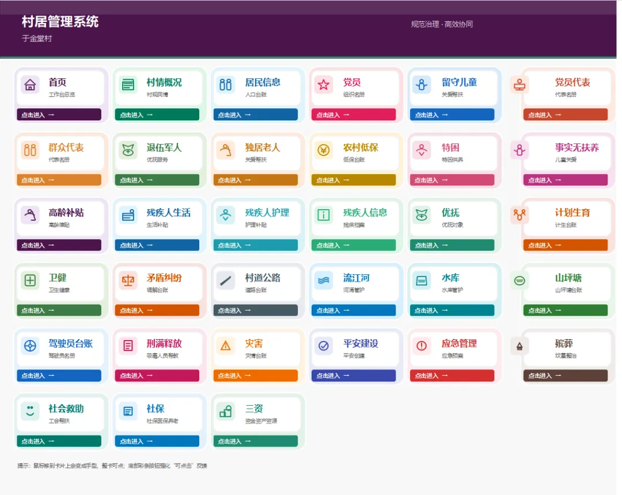
Task: Open the 事实无扶养 card title
Action: [x=577, y=148]
